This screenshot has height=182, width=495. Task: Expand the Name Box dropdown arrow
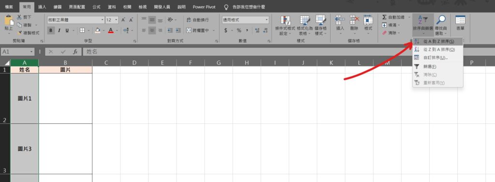coord(31,52)
